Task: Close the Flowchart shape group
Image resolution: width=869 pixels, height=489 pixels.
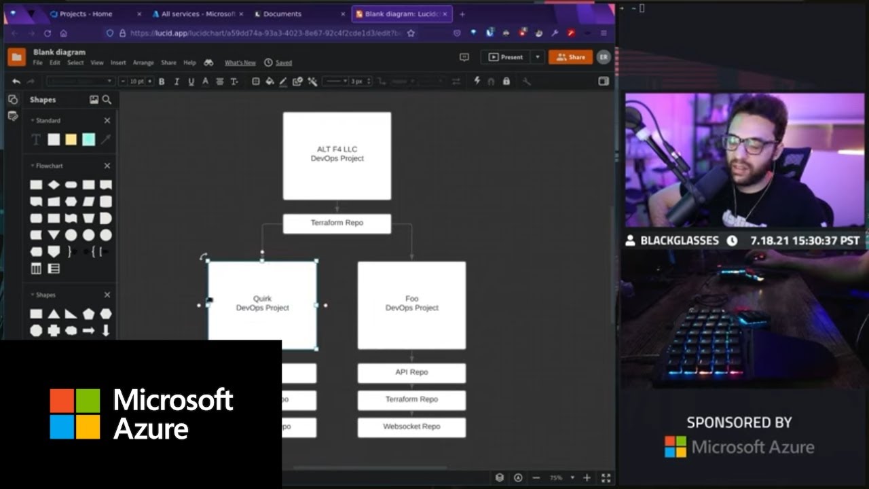Action: pyautogui.click(x=107, y=166)
